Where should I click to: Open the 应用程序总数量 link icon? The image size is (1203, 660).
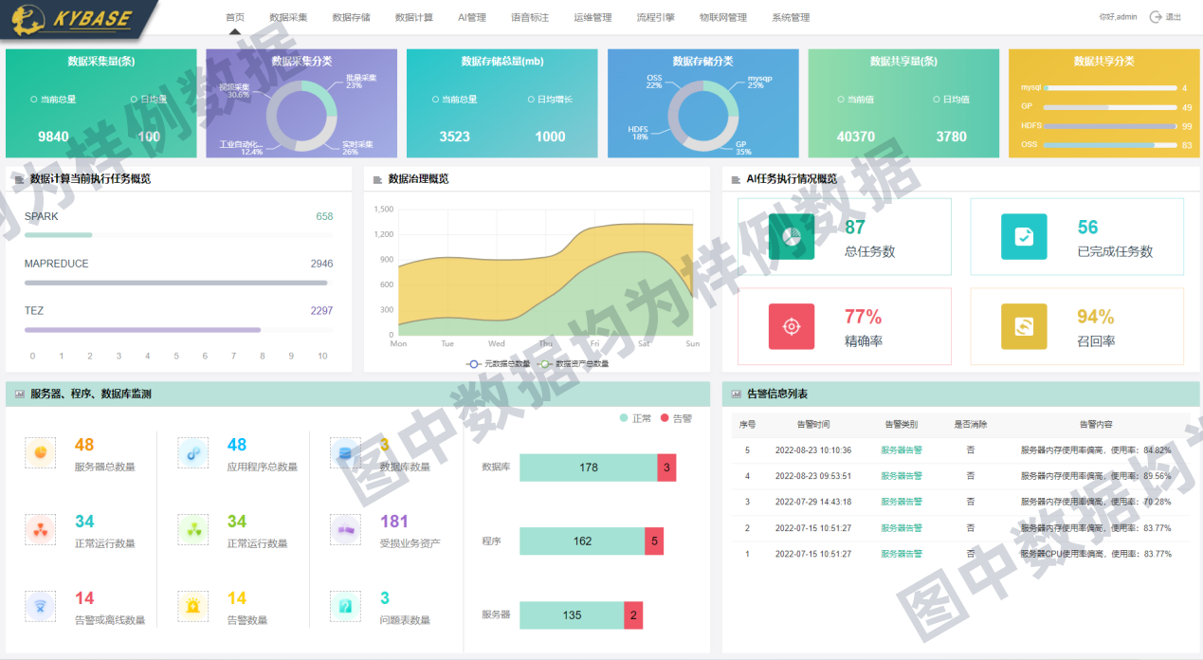click(192, 453)
